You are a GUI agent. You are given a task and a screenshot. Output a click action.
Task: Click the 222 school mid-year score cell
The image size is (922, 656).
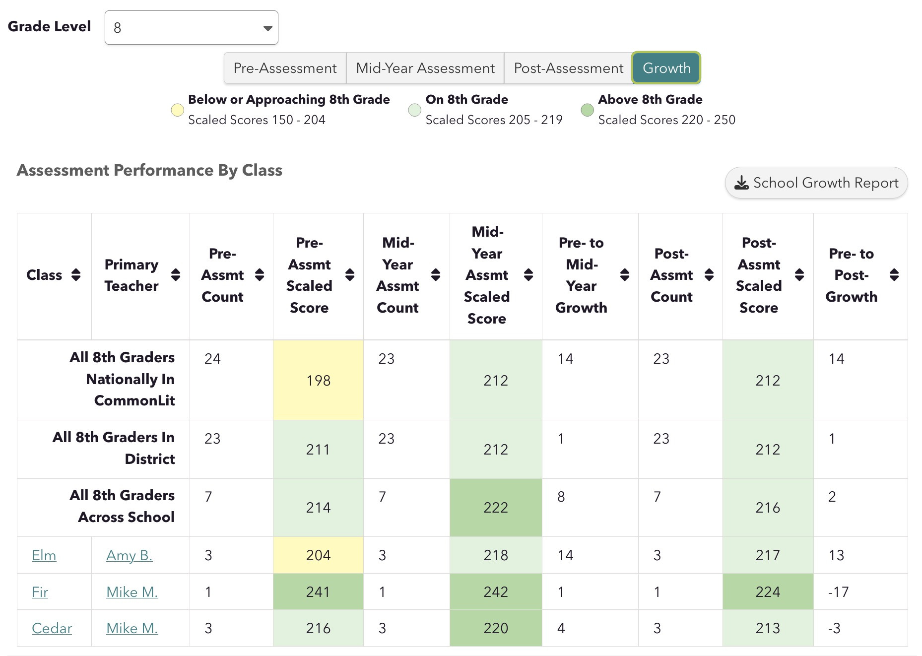496,508
